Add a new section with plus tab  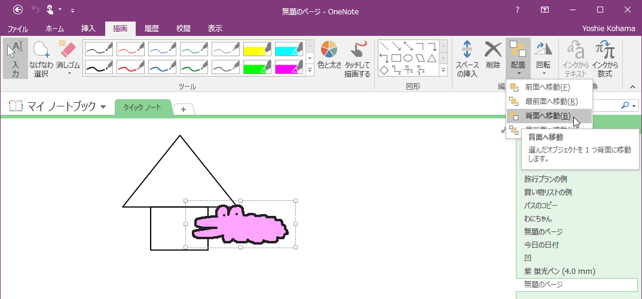184,109
